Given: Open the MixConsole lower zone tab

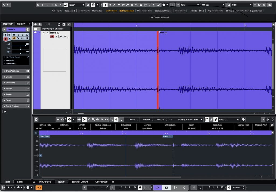Looking at the screenshot, I should coord(45,181).
